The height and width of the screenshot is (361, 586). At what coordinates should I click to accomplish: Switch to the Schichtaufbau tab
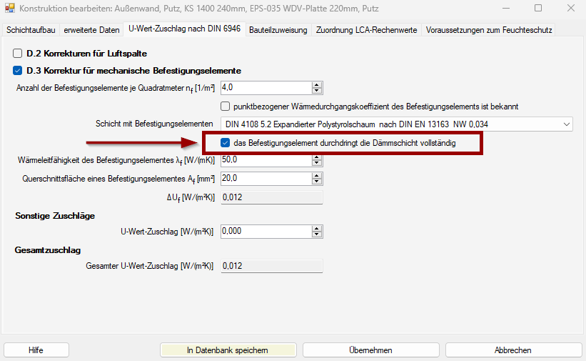pos(31,30)
